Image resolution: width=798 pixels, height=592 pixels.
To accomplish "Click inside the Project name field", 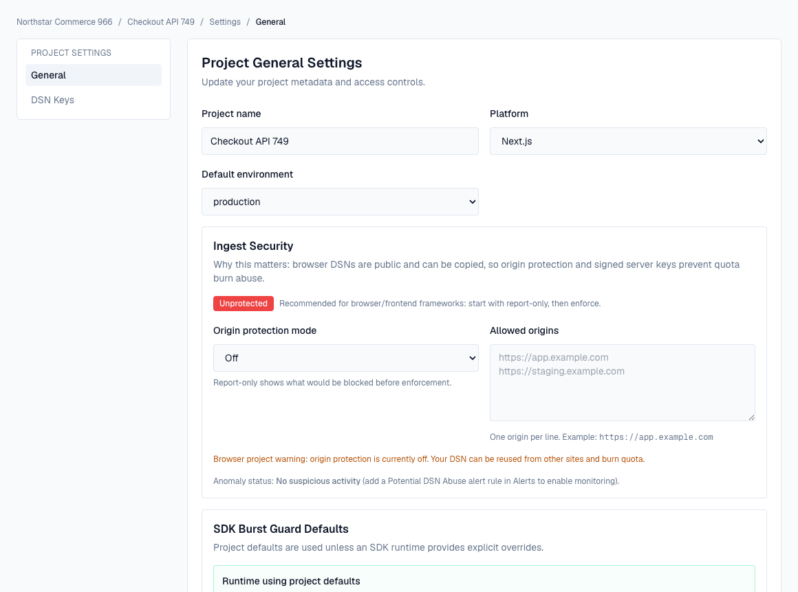I will 340,141.
